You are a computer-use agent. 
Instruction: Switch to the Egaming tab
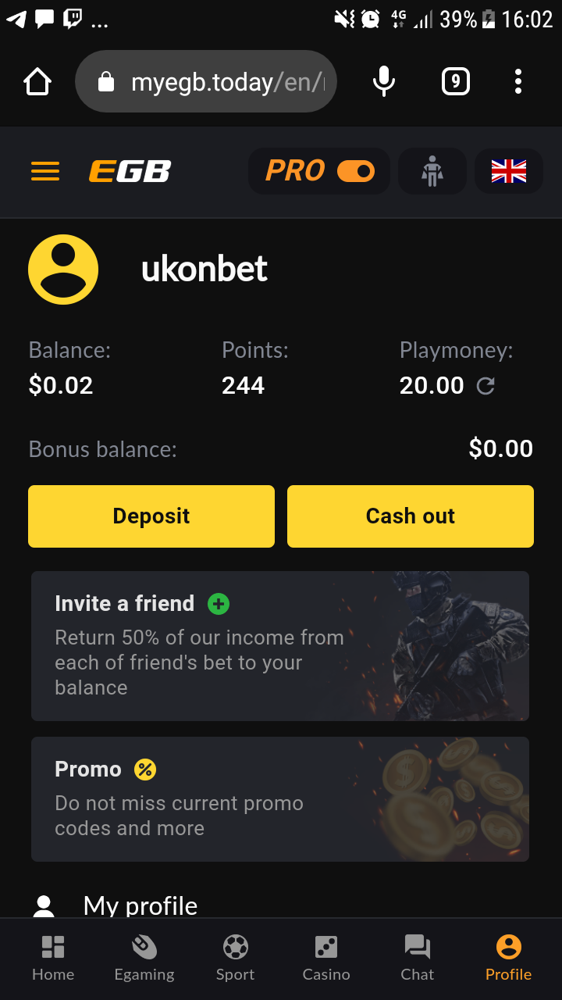(x=144, y=959)
